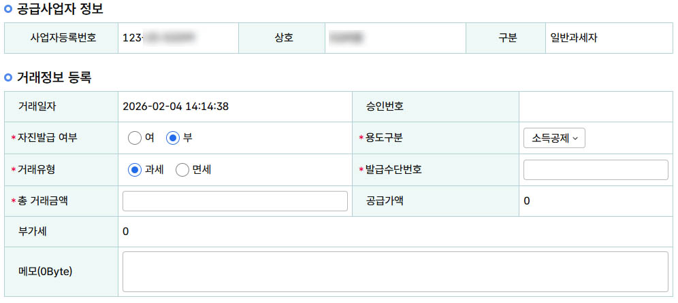Click the 공급가액 amount value

pyautogui.click(x=527, y=201)
